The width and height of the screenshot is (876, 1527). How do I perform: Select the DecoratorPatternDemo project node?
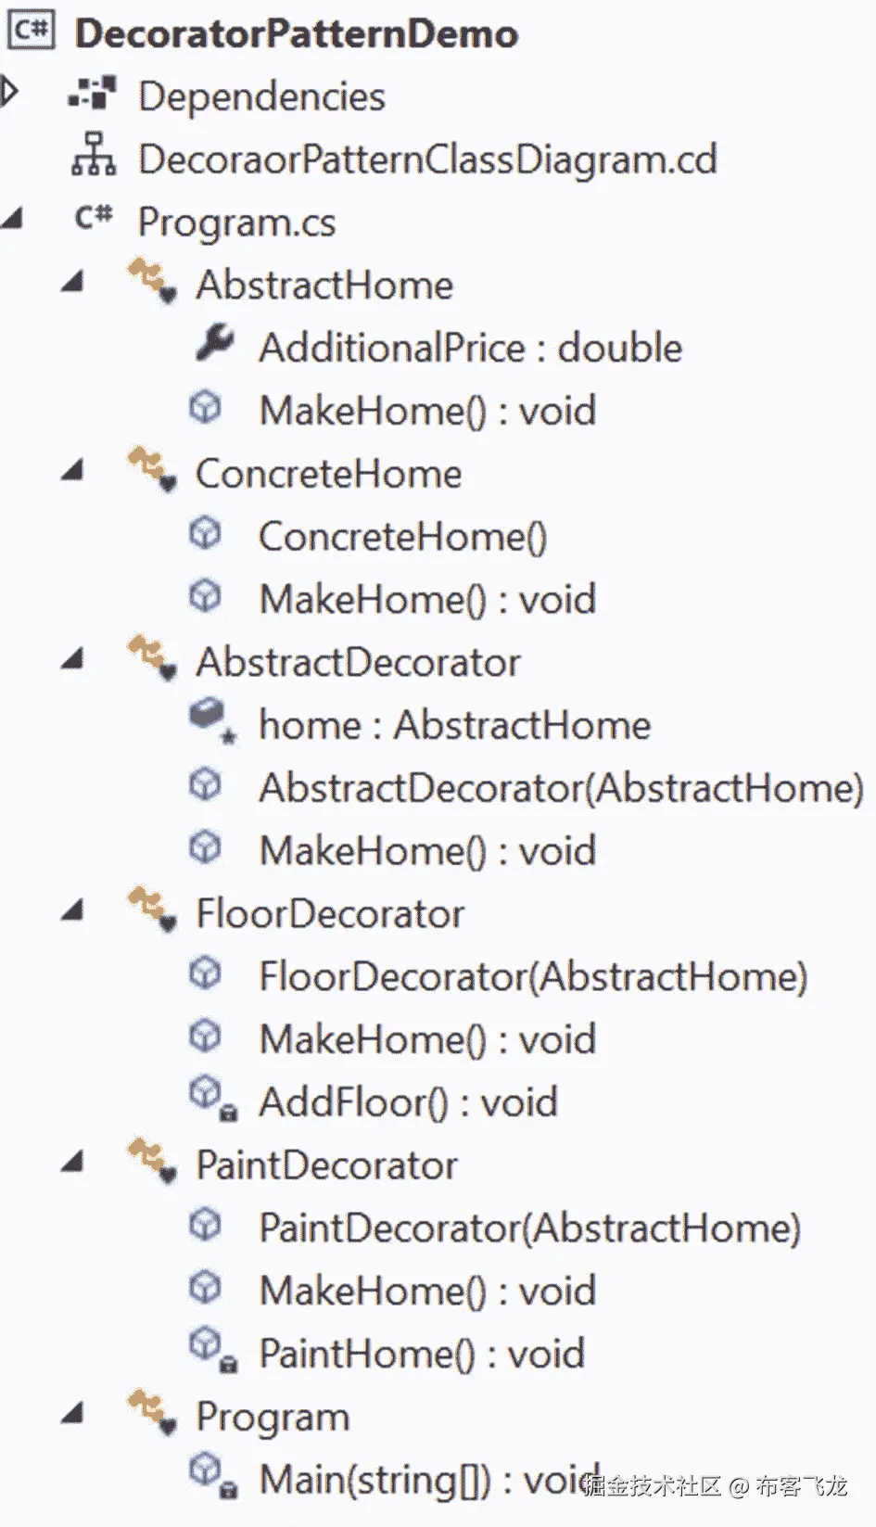pyautogui.click(x=296, y=33)
